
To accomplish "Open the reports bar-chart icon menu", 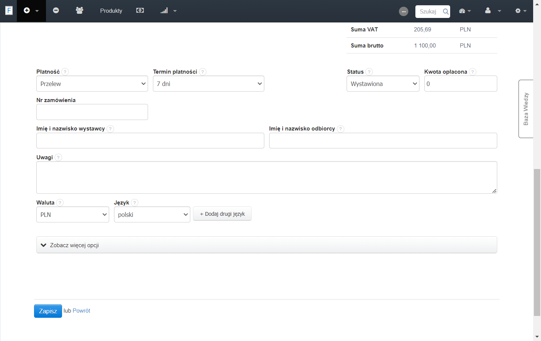I will pyautogui.click(x=169, y=11).
